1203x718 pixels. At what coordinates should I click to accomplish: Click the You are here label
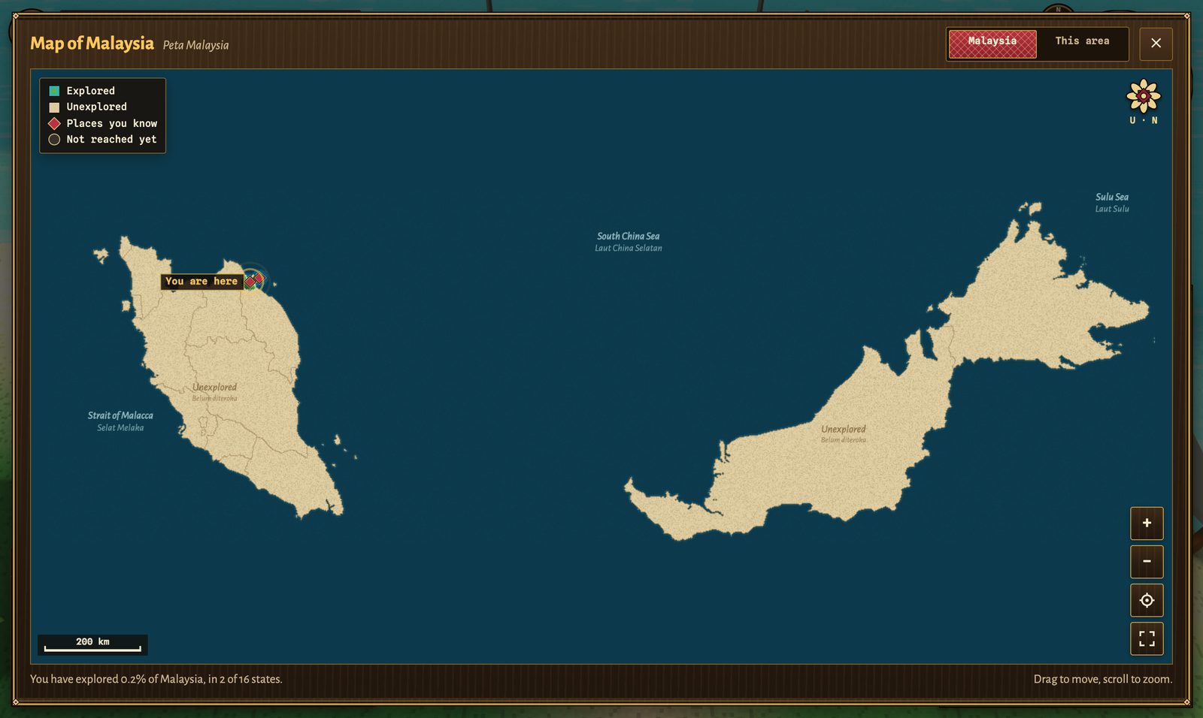pos(202,282)
